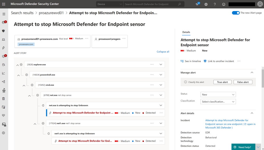The height and width of the screenshot is (150, 264).
Task: Open the user account avatar
Action: click(260, 4)
